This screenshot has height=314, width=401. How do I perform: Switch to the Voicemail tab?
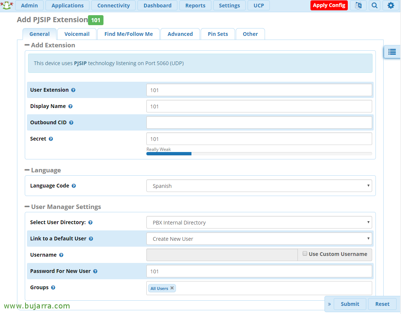77,34
